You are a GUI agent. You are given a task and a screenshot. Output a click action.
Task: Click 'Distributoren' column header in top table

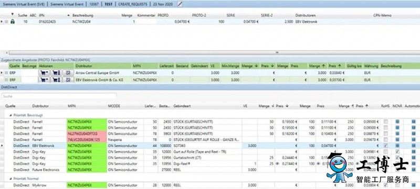click(x=306, y=16)
